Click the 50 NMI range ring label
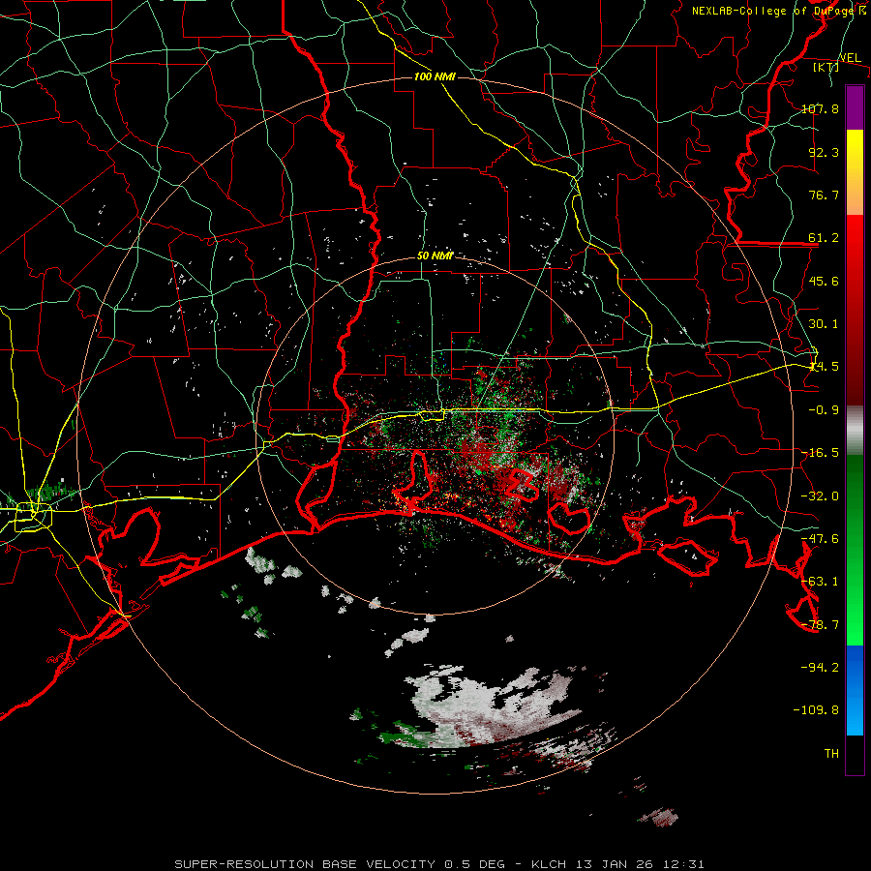The image size is (871, 871). (x=435, y=255)
